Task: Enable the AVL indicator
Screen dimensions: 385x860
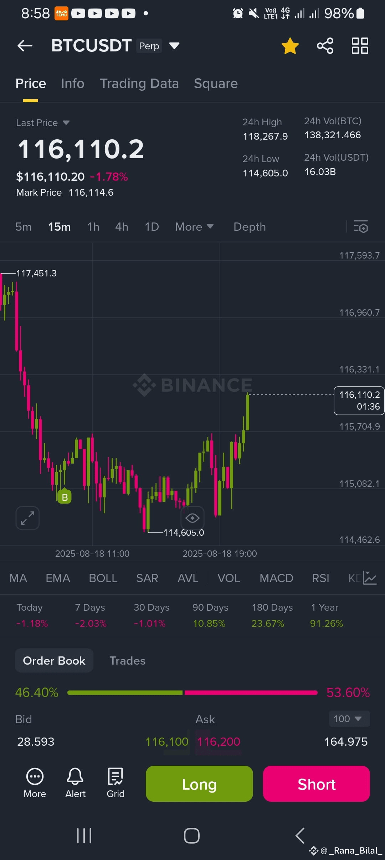Action: [188, 578]
